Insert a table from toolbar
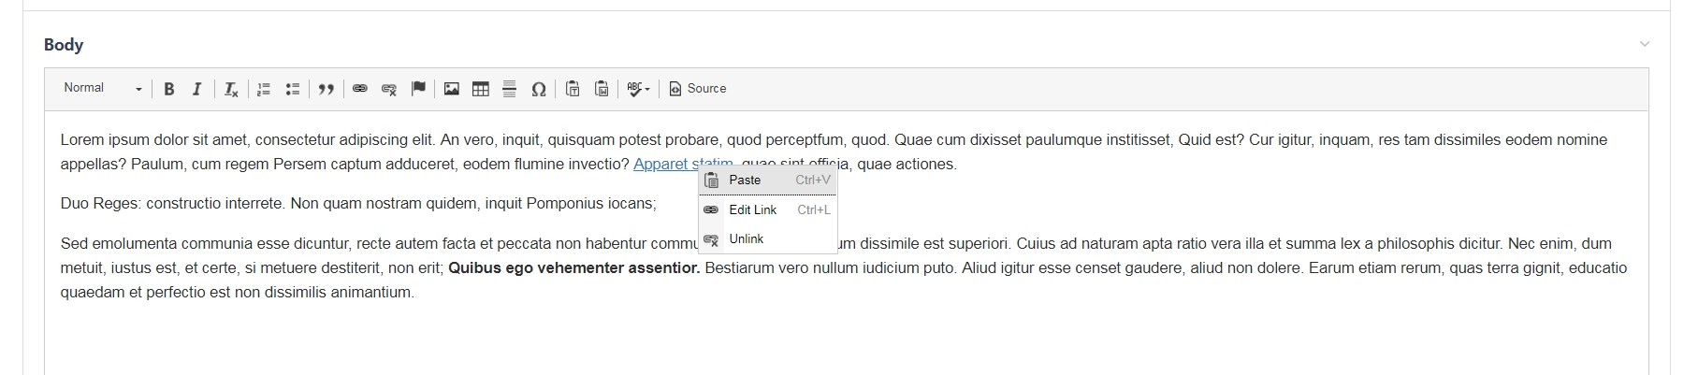 click(x=481, y=89)
